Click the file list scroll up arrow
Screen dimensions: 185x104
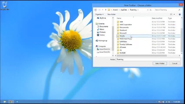[182, 18]
